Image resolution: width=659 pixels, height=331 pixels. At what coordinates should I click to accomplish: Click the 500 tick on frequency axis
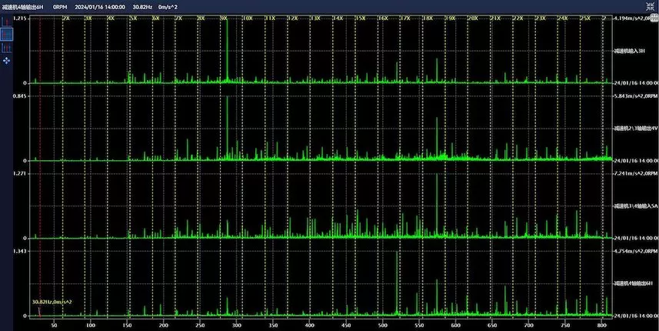(x=382, y=326)
